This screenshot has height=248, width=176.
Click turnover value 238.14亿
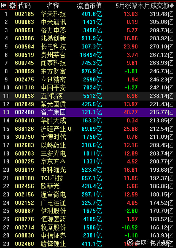click(161, 96)
